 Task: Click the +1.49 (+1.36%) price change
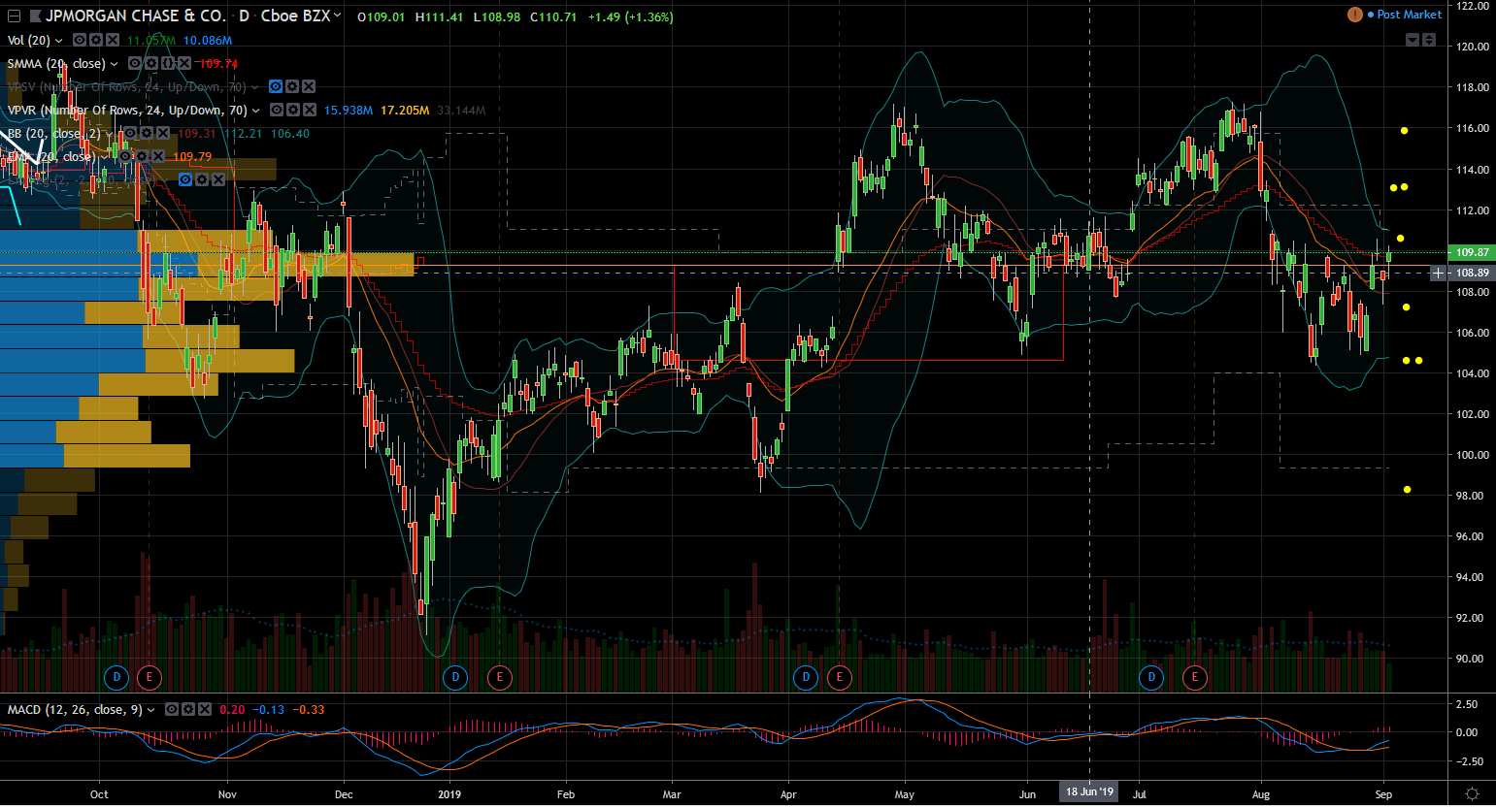click(630, 17)
